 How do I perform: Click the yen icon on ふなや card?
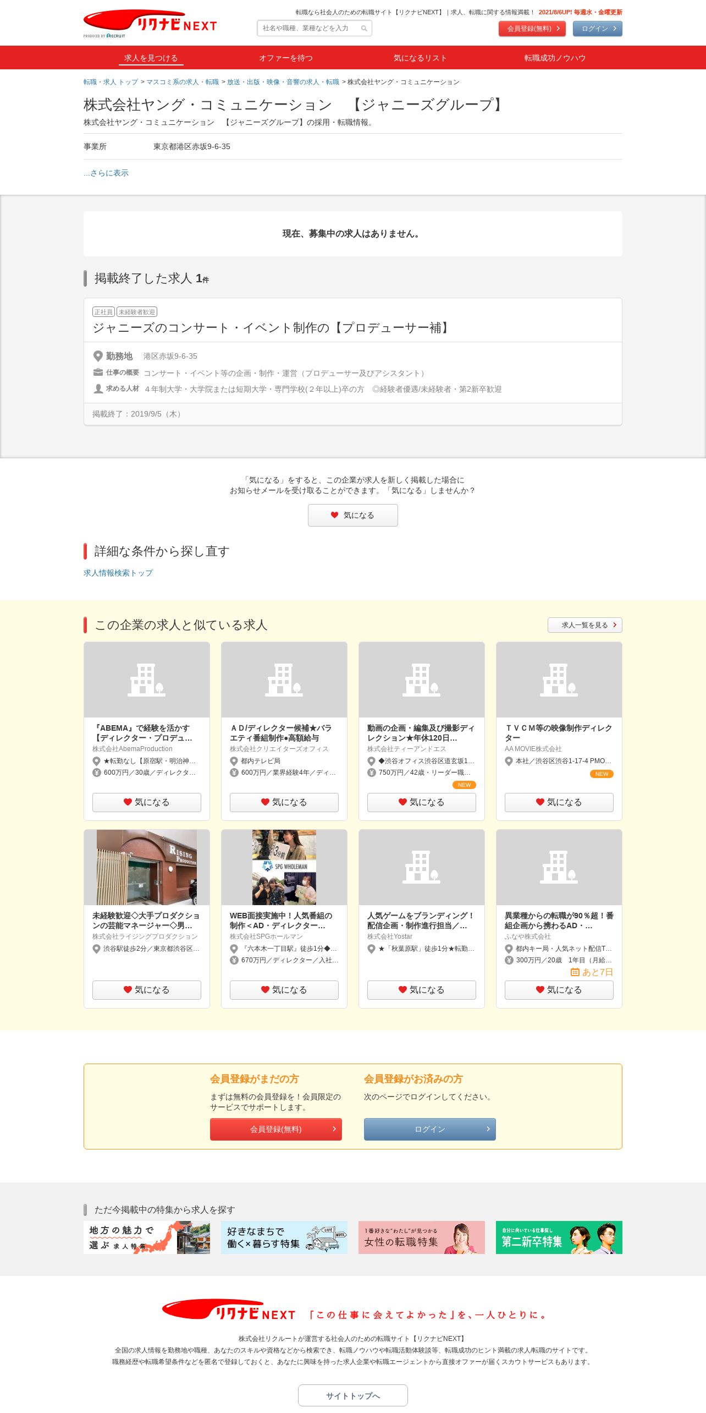509,960
